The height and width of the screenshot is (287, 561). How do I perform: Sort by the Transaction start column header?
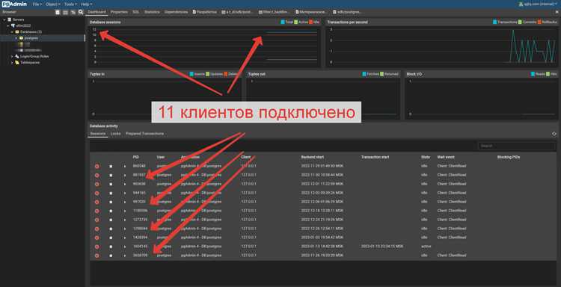[375, 157]
